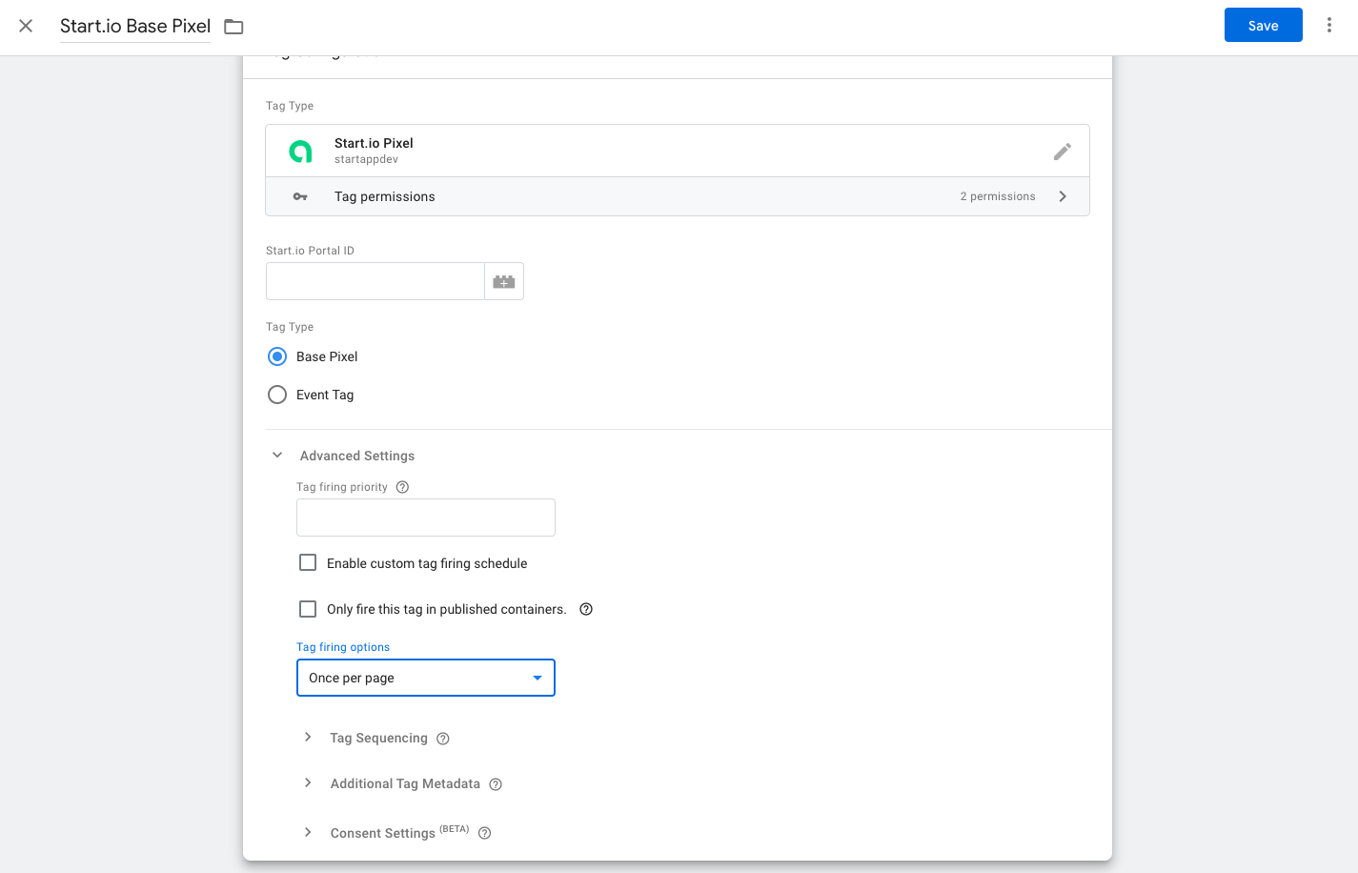Click the Tag Sequencing label
Screen dimensions: 1358x873
point(378,738)
